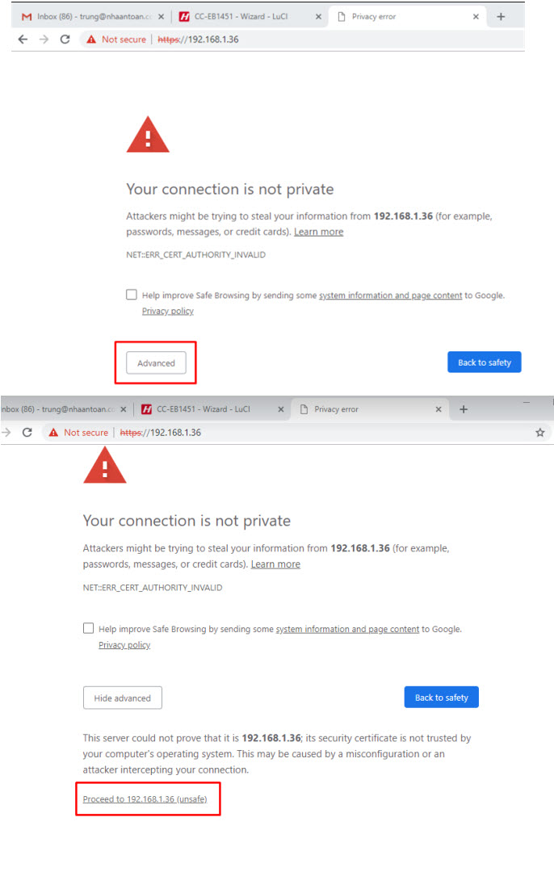
Task: Click the back navigation arrow
Action: click(x=23, y=39)
